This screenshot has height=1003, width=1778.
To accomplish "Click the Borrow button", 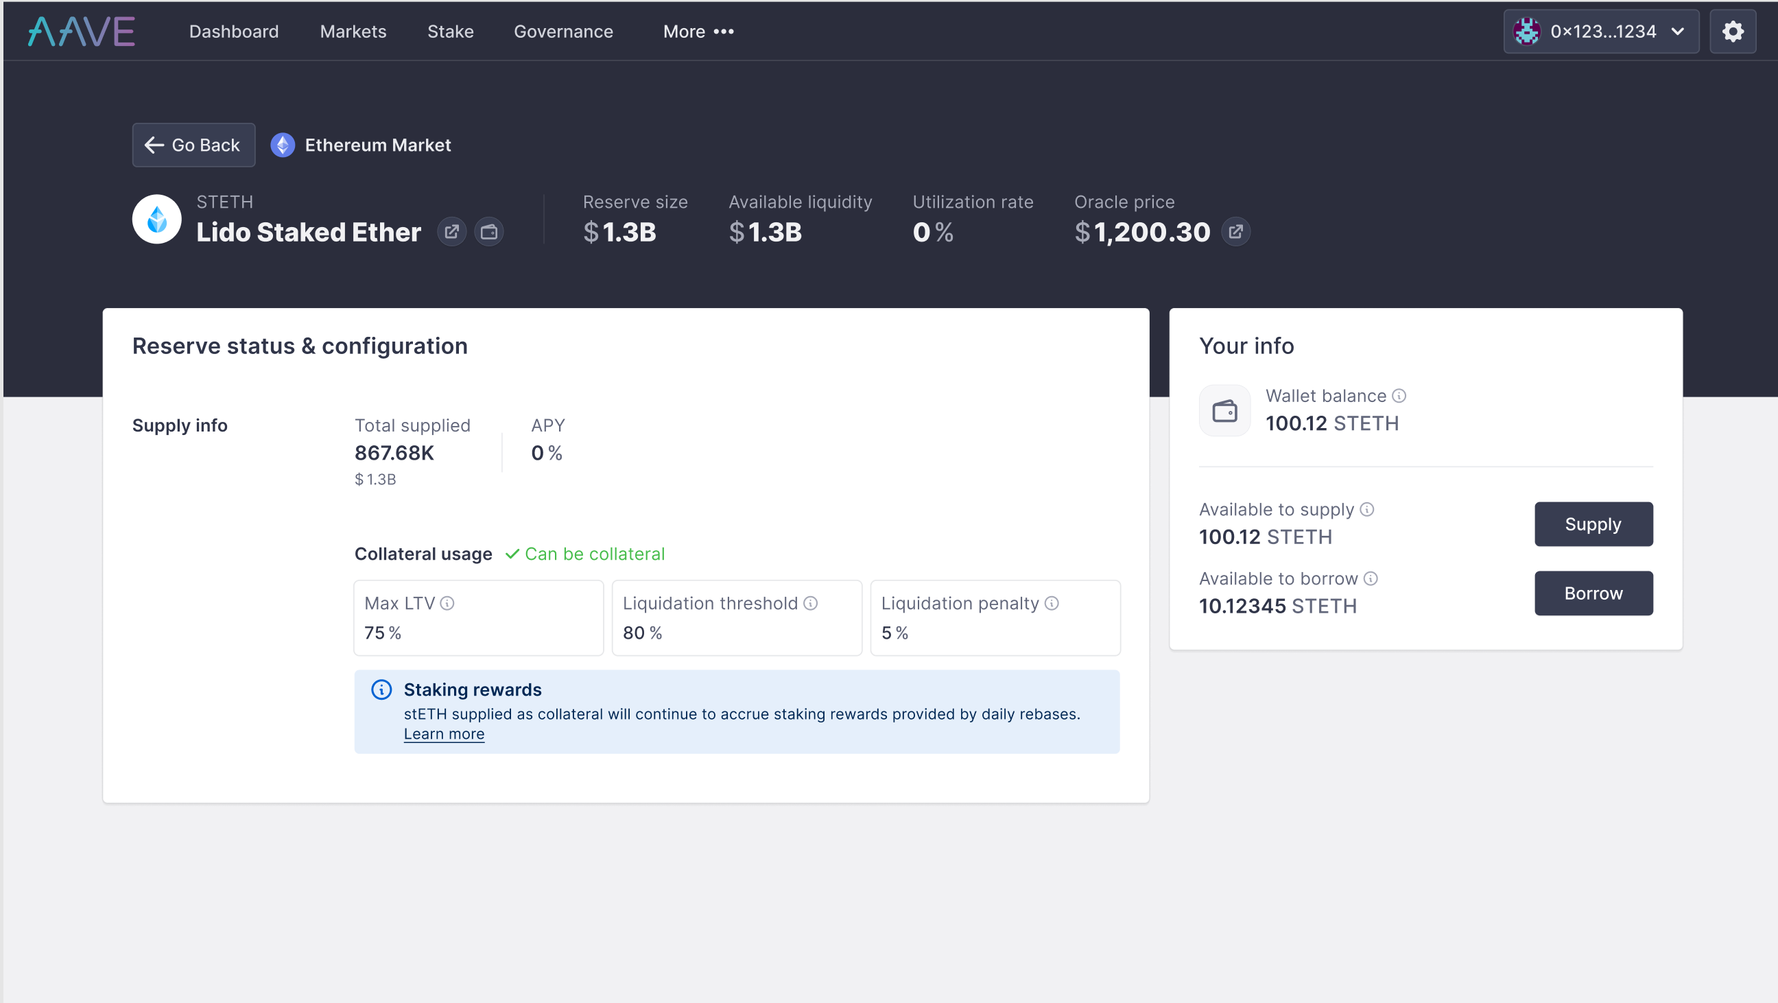I will click(1593, 593).
